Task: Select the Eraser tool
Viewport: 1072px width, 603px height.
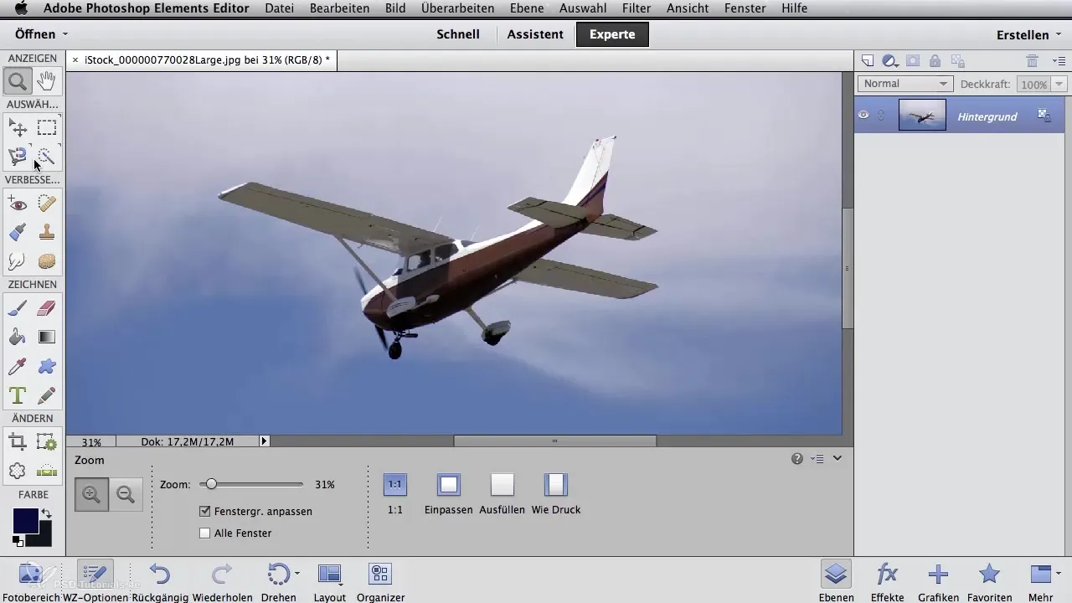Action: coord(47,308)
